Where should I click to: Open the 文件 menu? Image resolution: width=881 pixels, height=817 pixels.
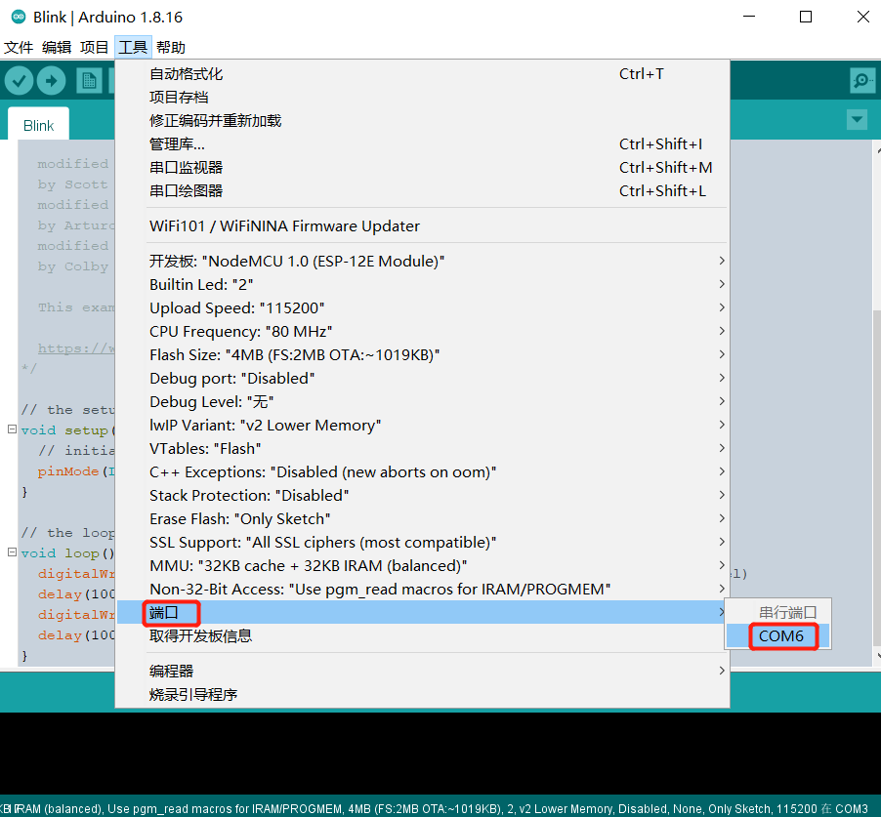tap(19, 47)
